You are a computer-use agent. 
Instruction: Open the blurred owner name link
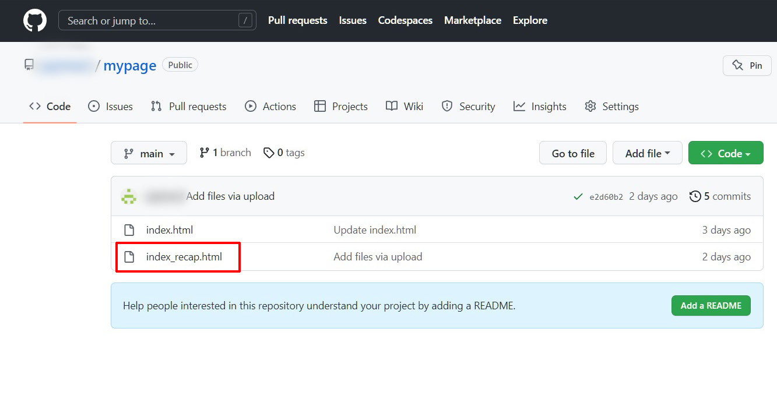point(65,66)
